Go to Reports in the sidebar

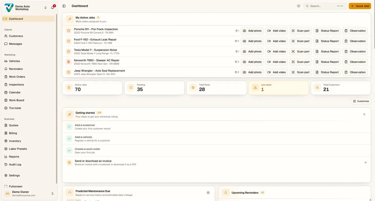click(28, 157)
